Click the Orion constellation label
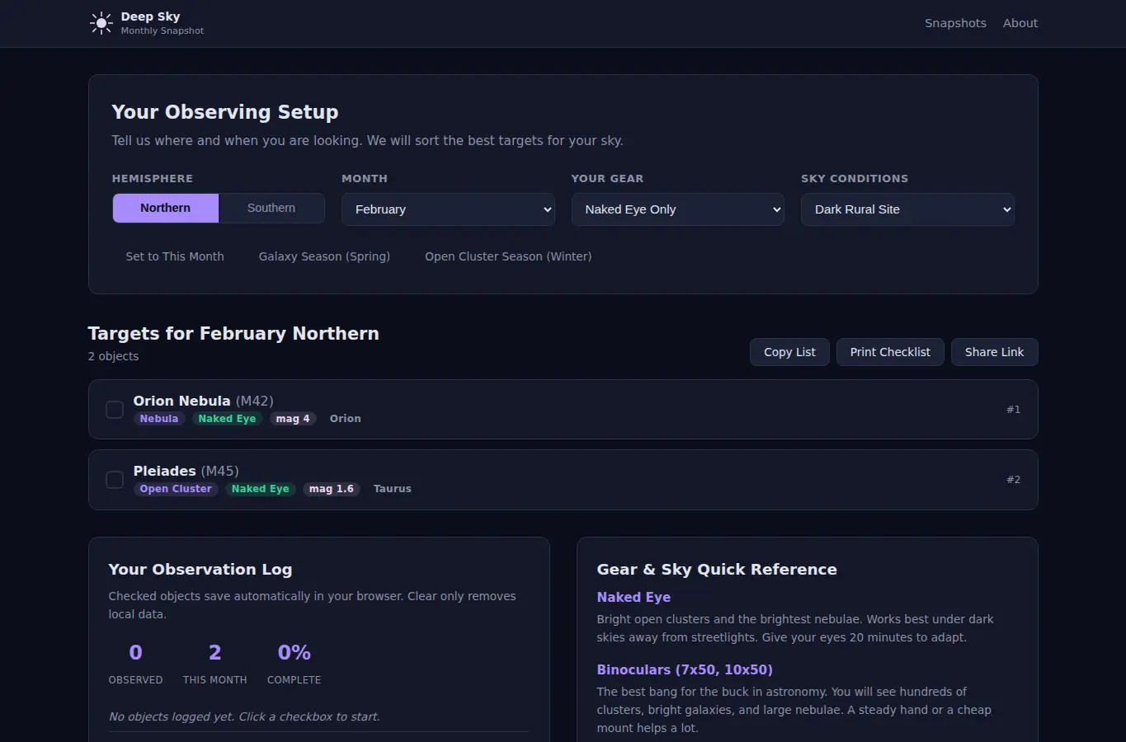This screenshot has width=1126, height=742. 345,419
